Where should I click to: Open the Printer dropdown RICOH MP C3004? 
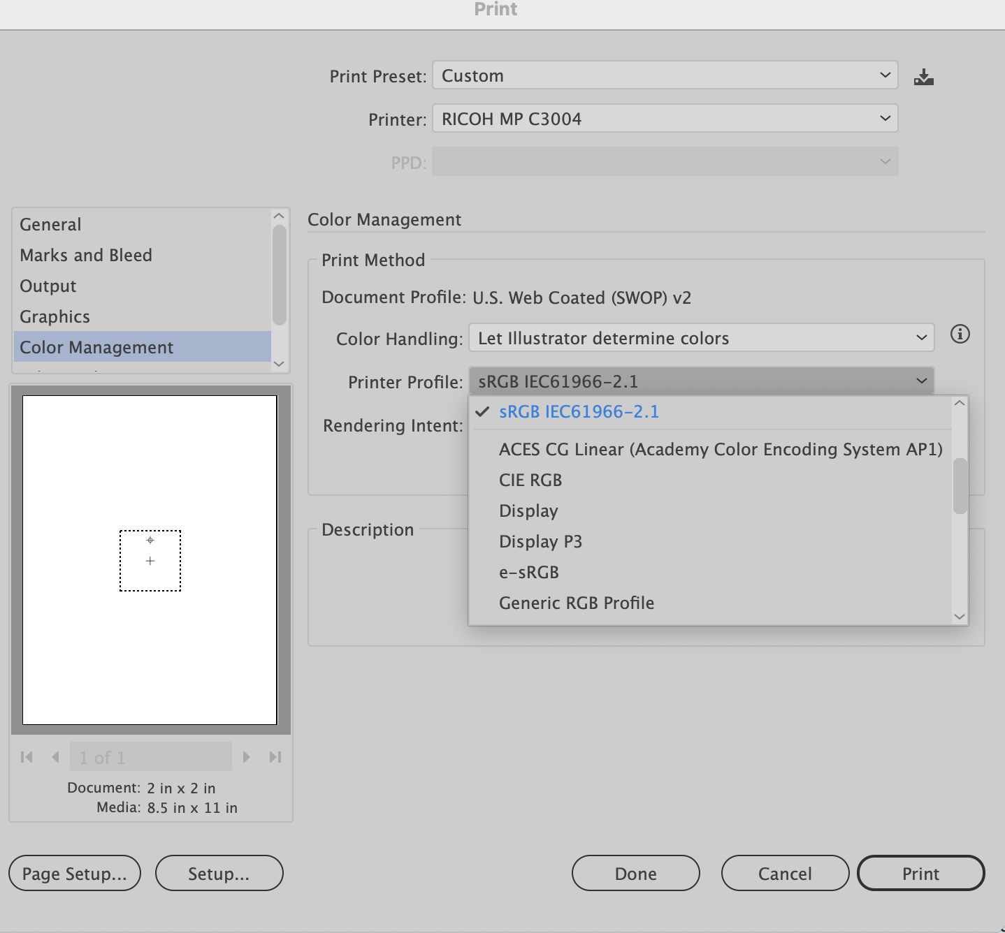(x=665, y=119)
